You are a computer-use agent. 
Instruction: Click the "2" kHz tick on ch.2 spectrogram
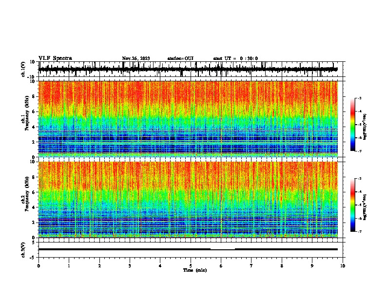click(x=34, y=223)
